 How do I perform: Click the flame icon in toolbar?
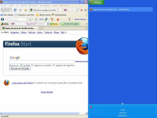(x=58, y=20)
